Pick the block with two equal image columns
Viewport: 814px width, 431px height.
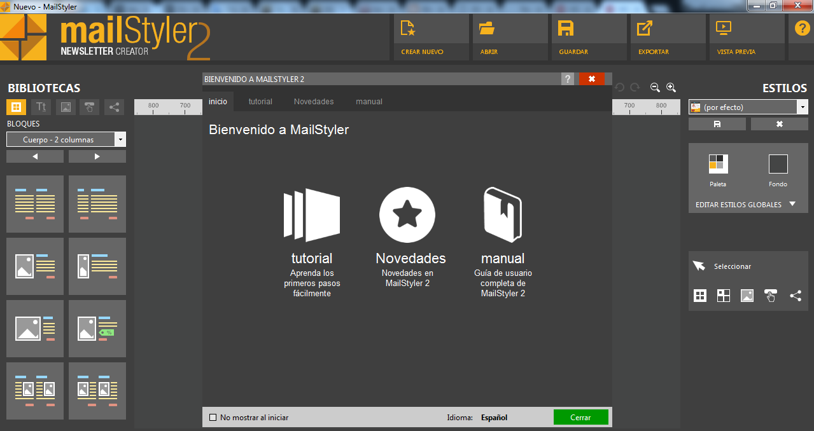[x=35, y=391]
